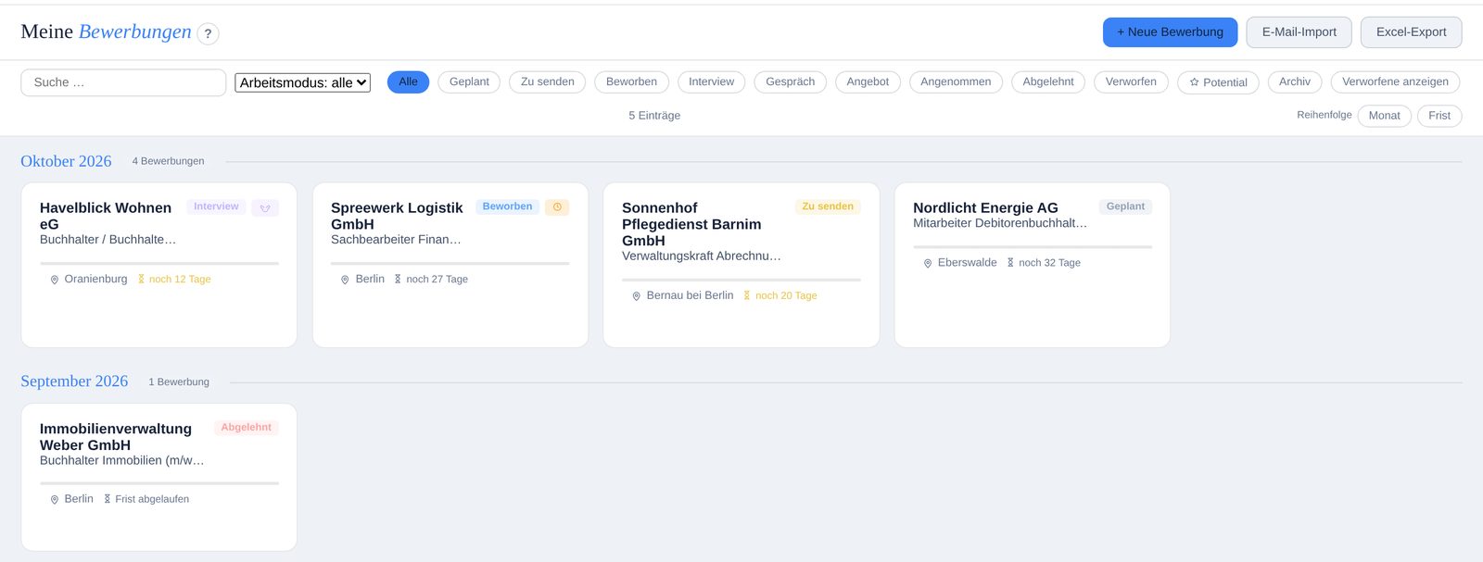Open the Havelblick Wohnen eG card title

[x=106, y=216]
